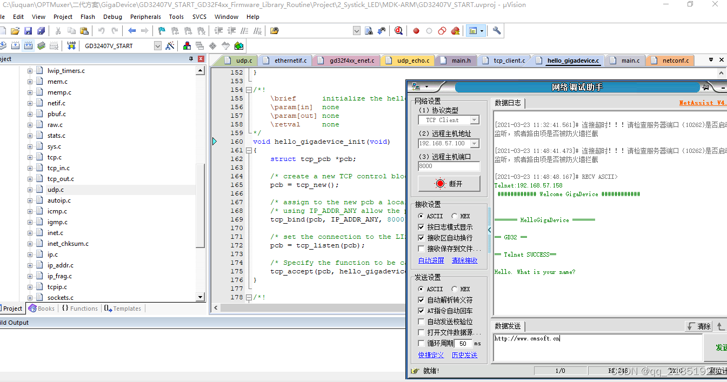
Task: Switch to the tcp_client.c tab
Action: (509, 61)
